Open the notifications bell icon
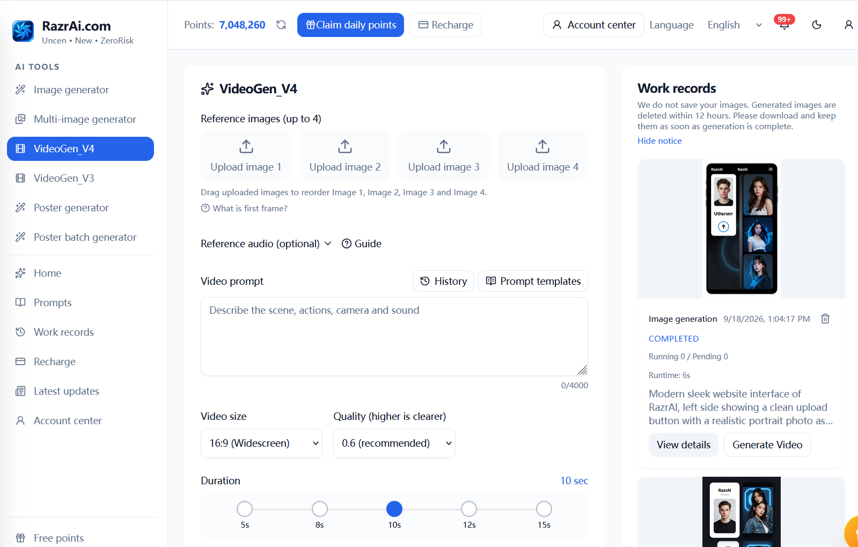The width and height of the screenshot is (858, 547). [x=784, y=25]
